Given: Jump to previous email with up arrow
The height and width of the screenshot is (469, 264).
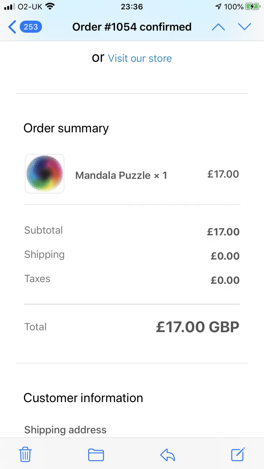Looking at the screenshot, I should pyautogui.click(x=218, y=27).
